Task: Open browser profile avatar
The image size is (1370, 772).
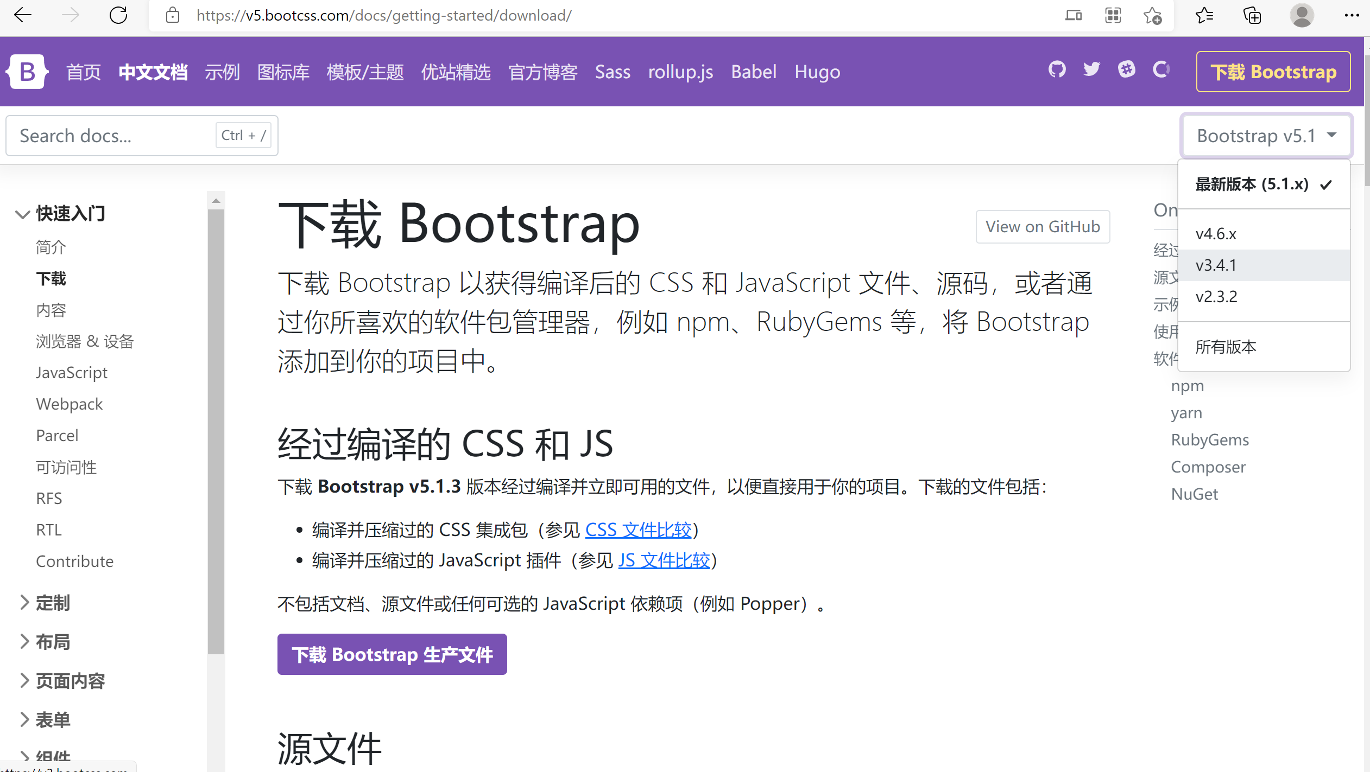Action: click(x=1302, y=16)
